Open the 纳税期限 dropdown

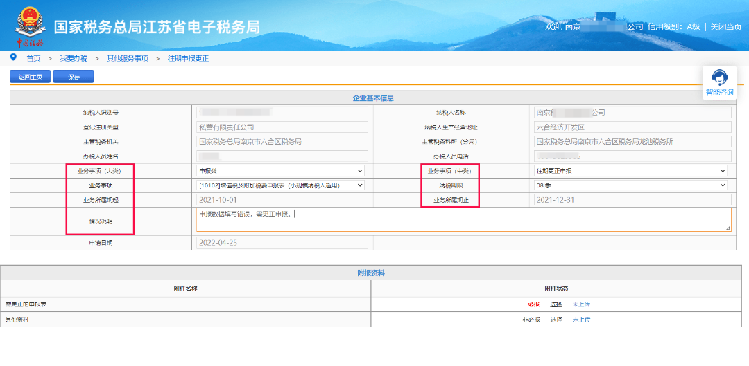pyautogui.click(x=631, y=185)
